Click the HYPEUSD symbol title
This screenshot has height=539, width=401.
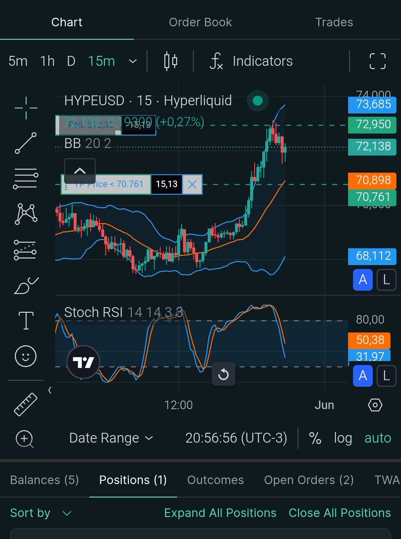point(148,101)
